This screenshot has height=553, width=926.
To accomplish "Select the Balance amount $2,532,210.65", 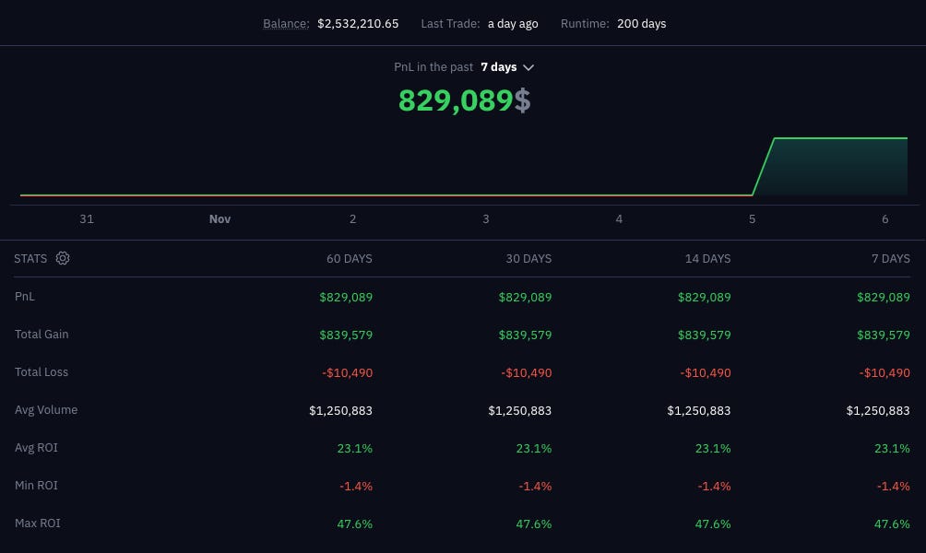I will [x=358, y=23].
